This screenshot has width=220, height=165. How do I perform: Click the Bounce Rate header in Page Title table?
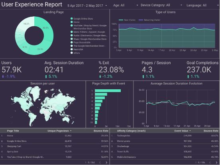click(101, 131)
